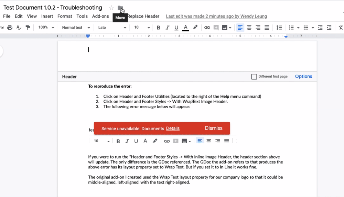Click the left indent marker on the ruler
This screenshot has height=197, width=344.
point(88,36)
